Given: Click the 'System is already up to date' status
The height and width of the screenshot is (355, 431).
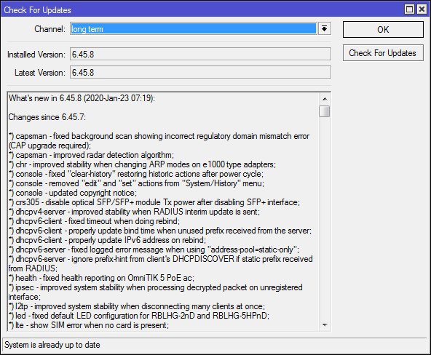Looking at the screenshot, I should click(52, 345).
